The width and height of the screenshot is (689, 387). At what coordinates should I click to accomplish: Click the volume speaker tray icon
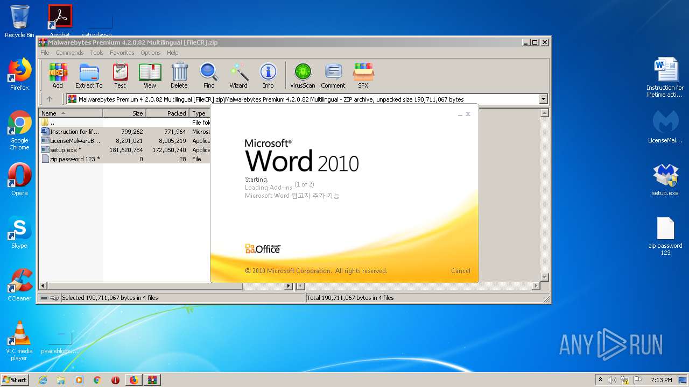612,380
